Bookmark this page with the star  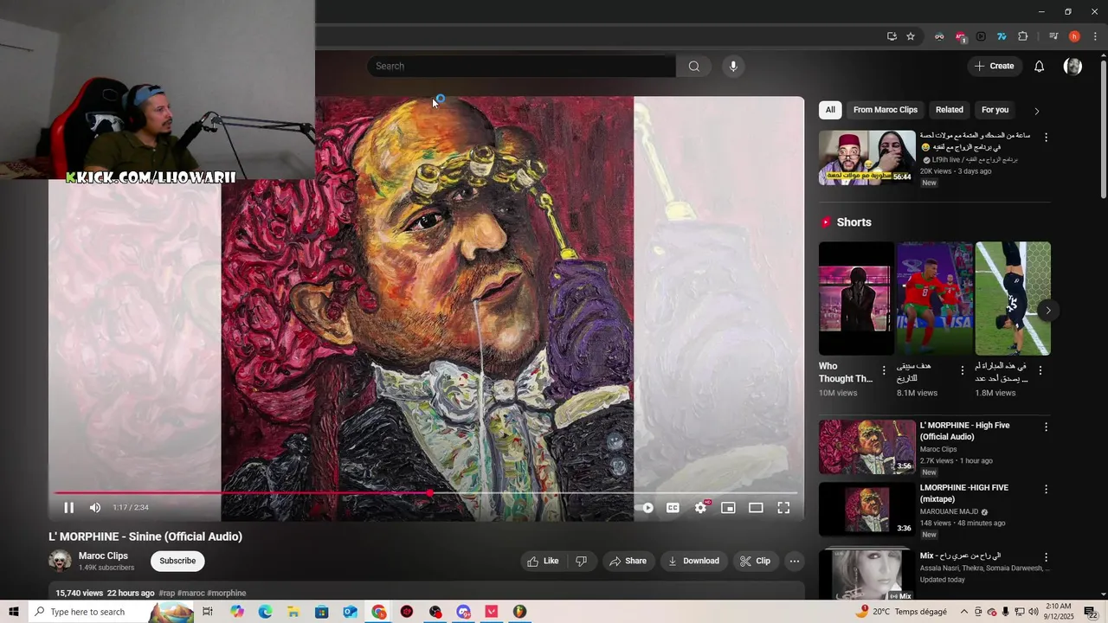coord(911,36)
